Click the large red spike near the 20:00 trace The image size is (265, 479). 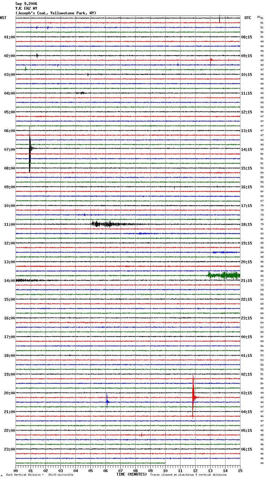(x=193, y=396)
